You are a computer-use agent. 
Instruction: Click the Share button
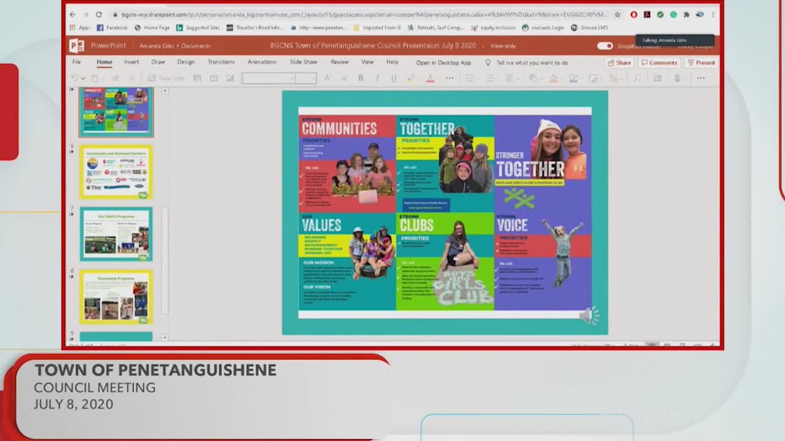(619, 62)
